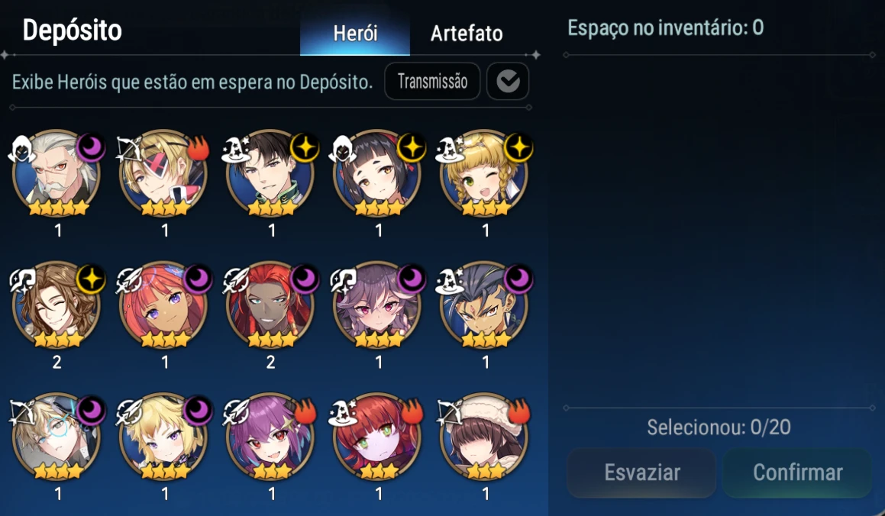Pick the spiky gray-haired mage hero

click(x=484, y=305)
